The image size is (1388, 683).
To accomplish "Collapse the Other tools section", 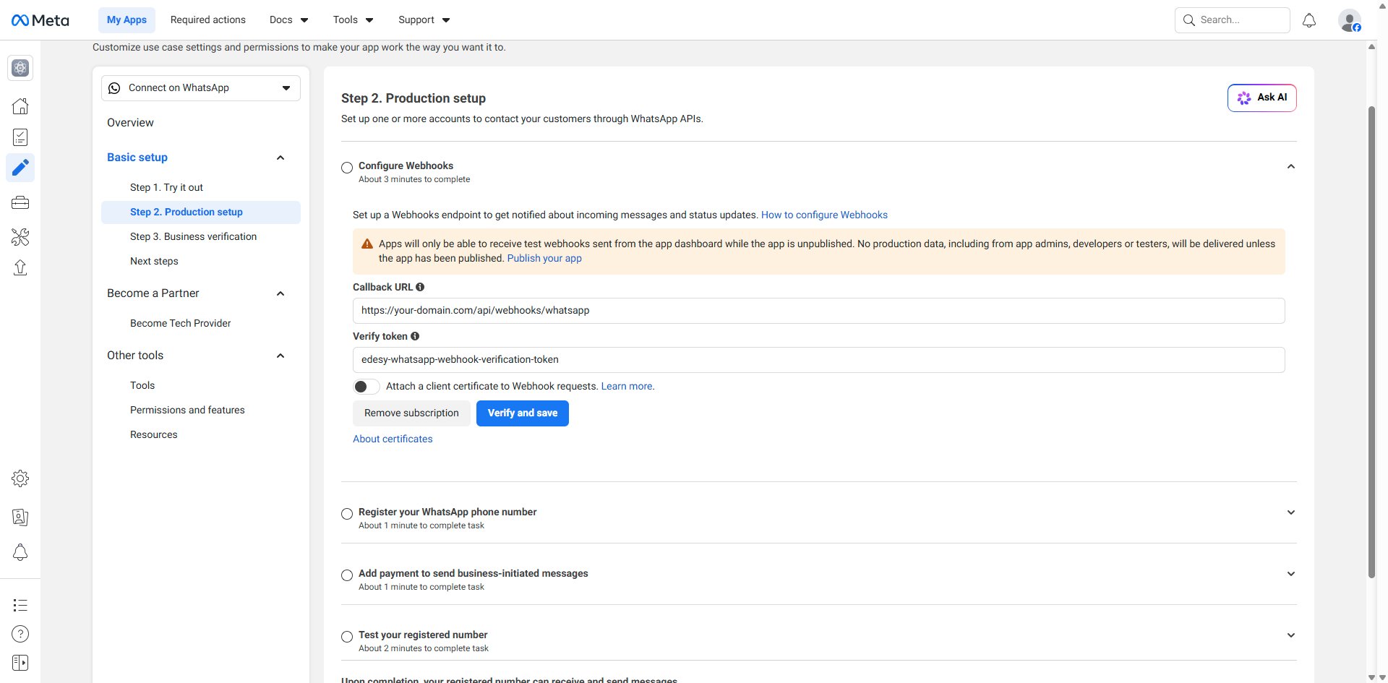I will [280, 356].
